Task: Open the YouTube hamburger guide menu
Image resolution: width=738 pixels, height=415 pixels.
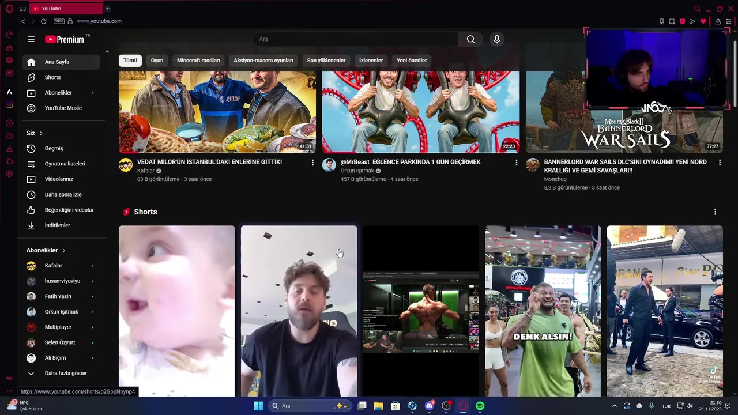Action: (x=31, y=39)
